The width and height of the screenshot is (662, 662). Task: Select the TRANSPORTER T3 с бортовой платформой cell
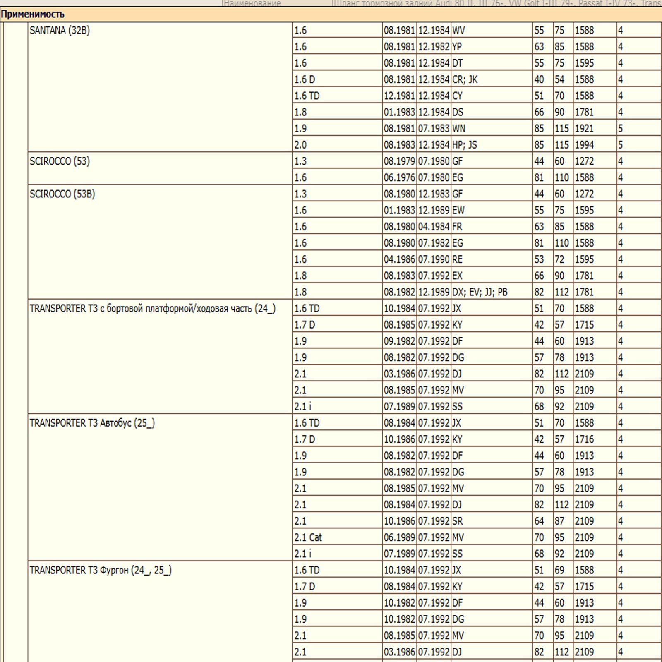(160, 357)
